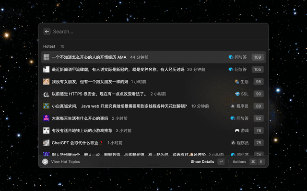Click the SSL node globe icon

coord(237,94)
